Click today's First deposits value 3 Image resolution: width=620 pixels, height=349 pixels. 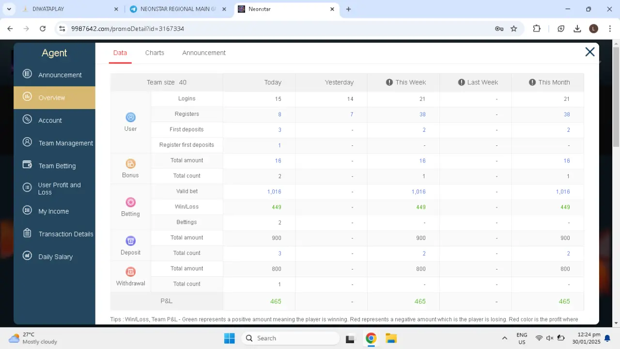279,130
